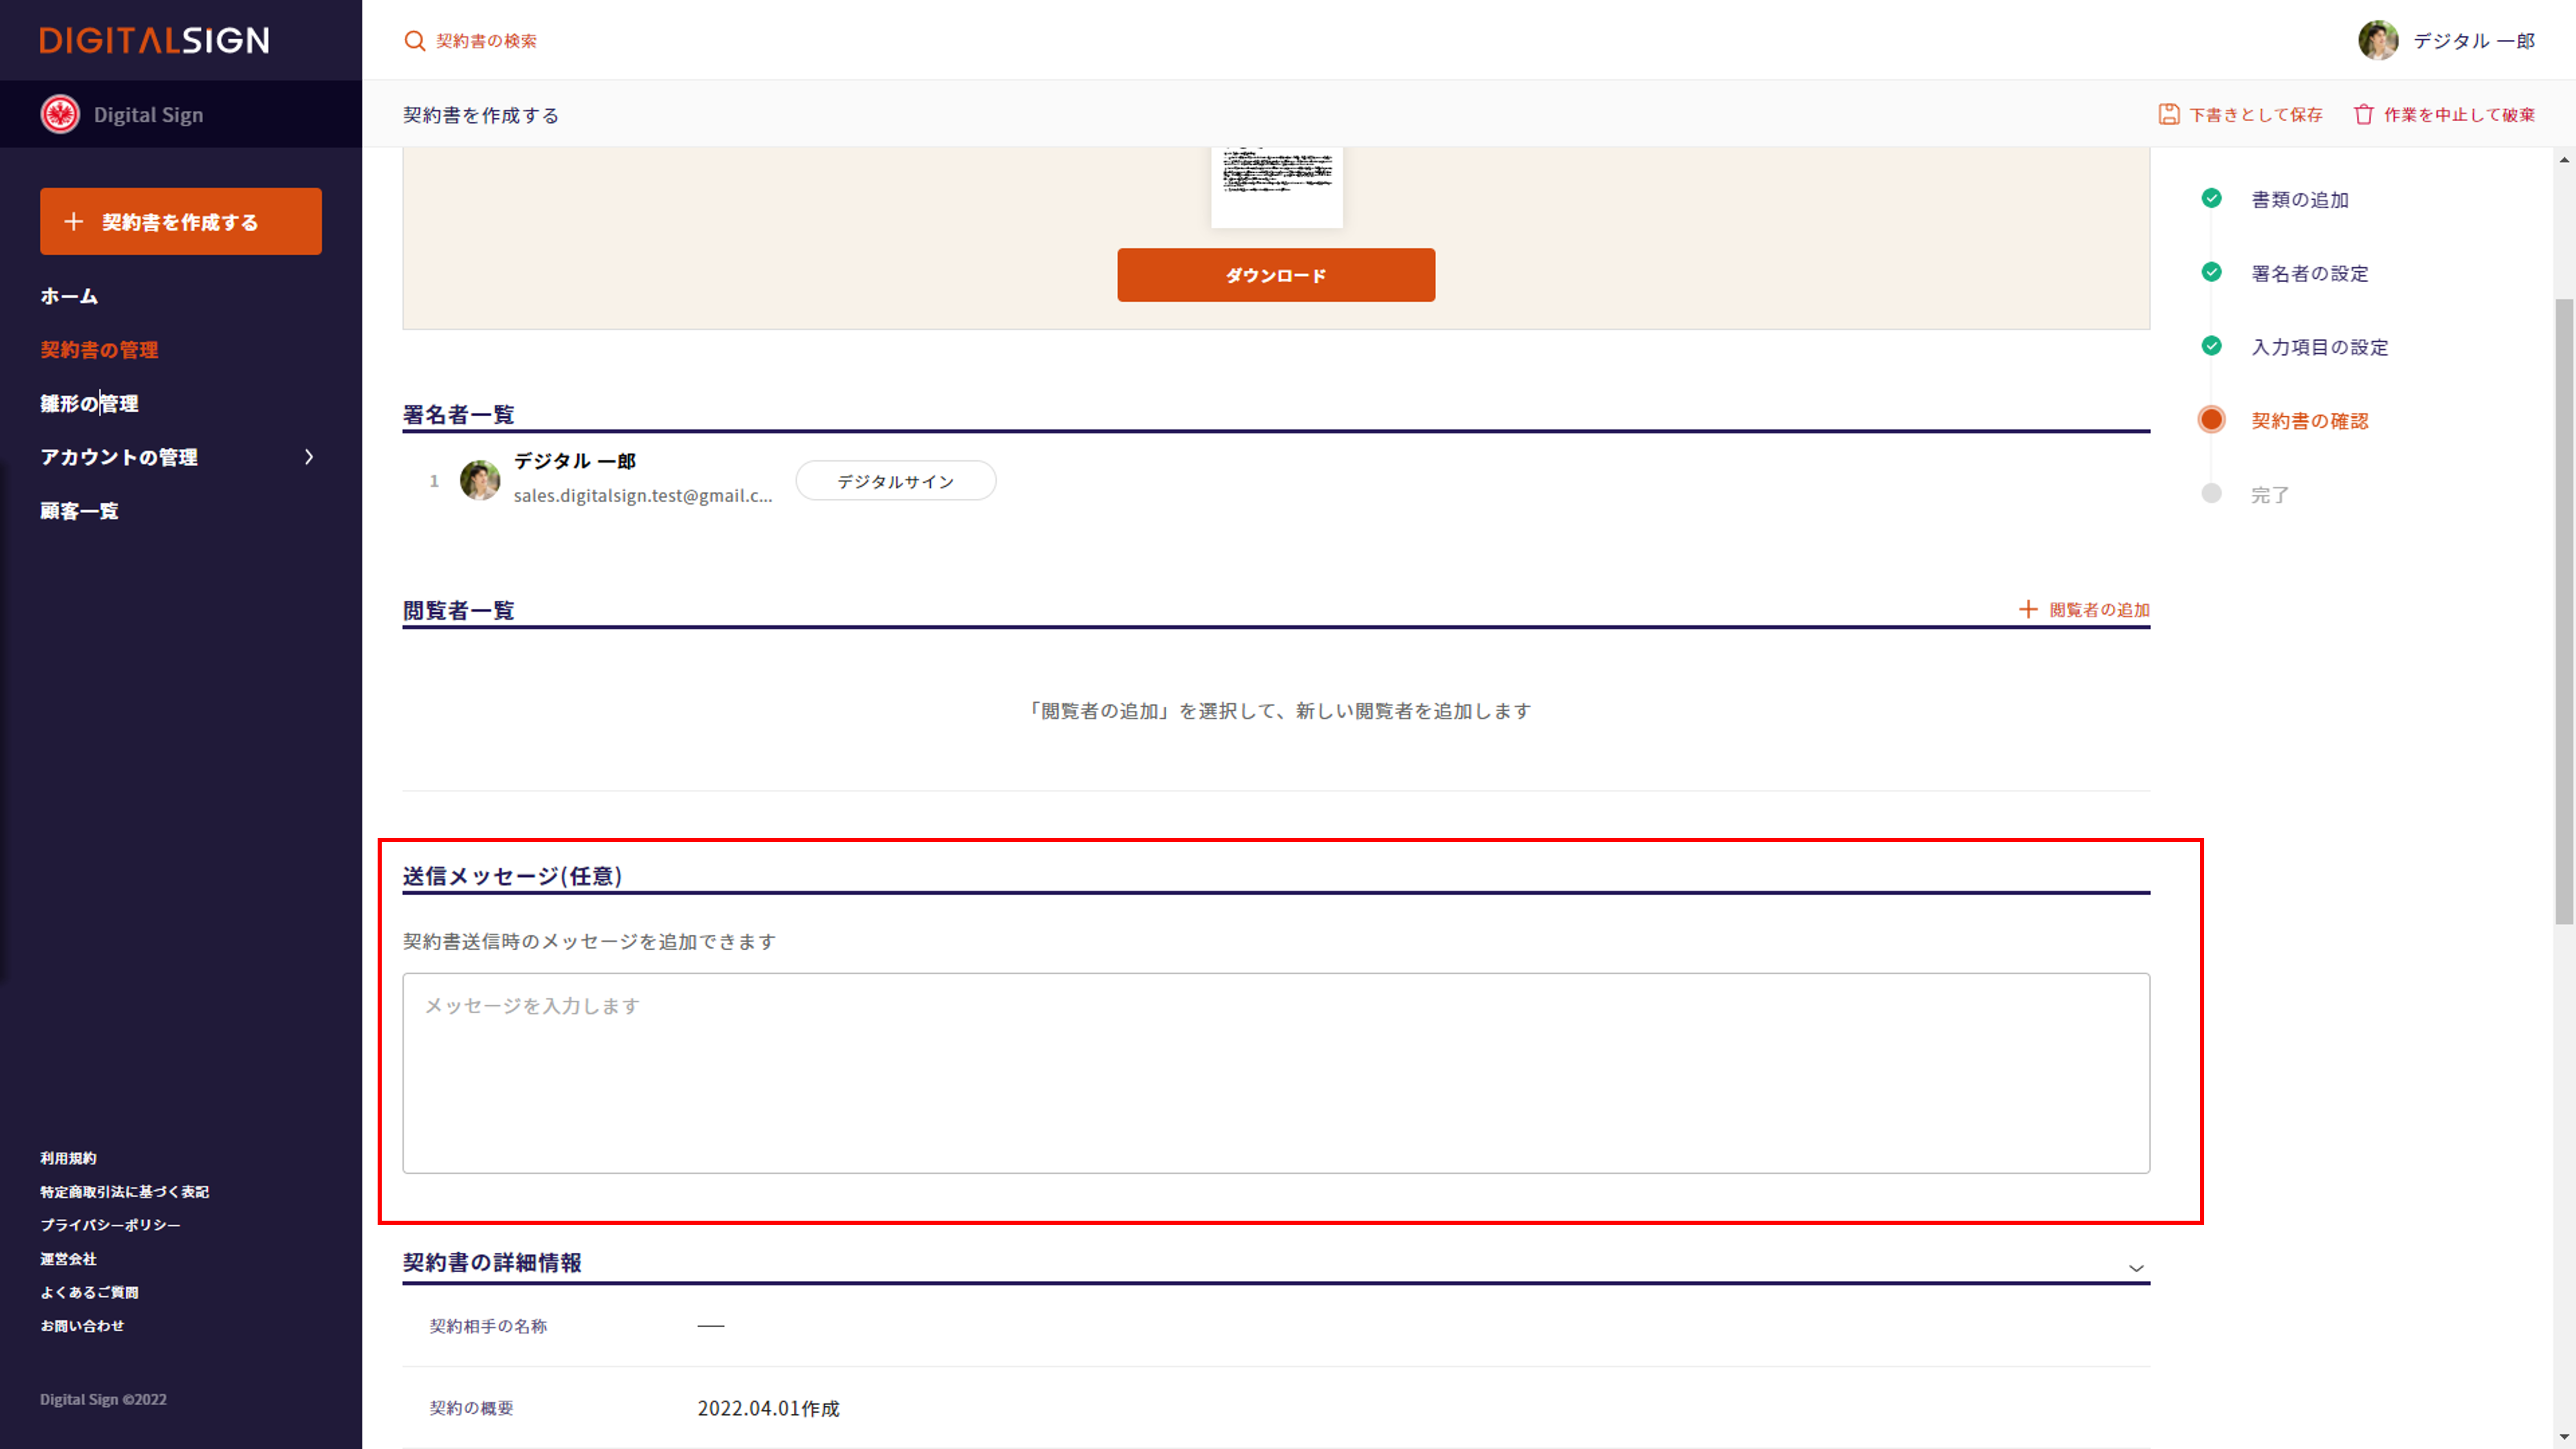Image resolution: width=2576 pixels, height=1449 pixels.
Task: Click the save draft floppy icon
Action: click(x=2168, y=114)
